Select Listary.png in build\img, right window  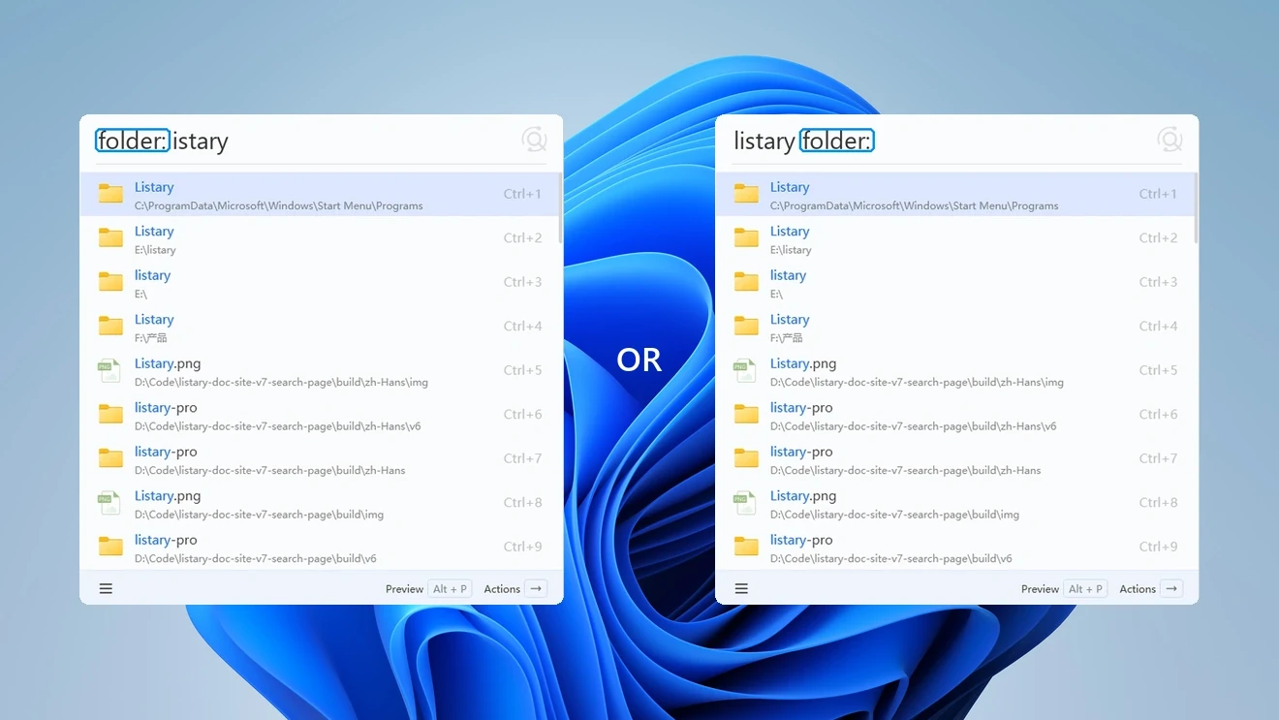pos(954,503)
